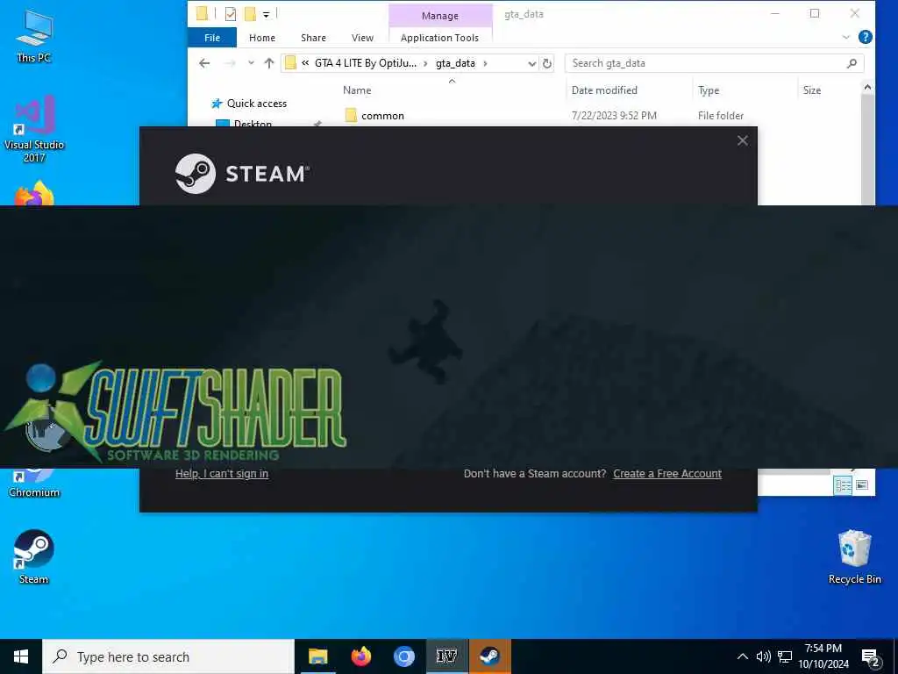This screenshot has width=898, height=674.
Task: Go up one folder level in Explorer
Action: tap(269, 63)
